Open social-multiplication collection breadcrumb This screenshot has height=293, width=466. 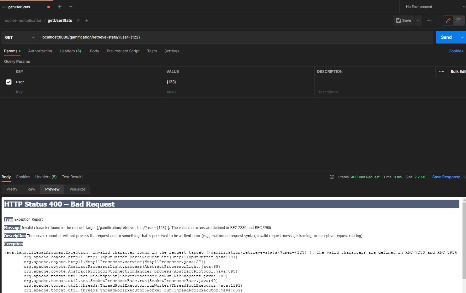click(x=24, y=21)
